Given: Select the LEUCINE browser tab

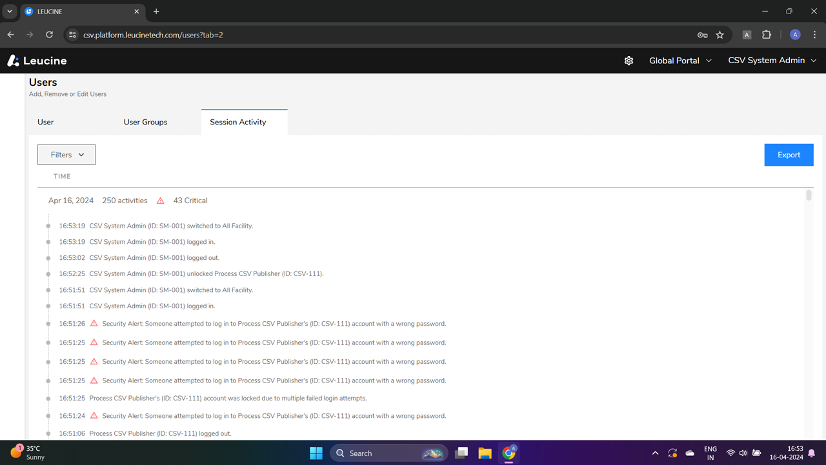Looking at the screenshot, I should (x=83, y=12).
